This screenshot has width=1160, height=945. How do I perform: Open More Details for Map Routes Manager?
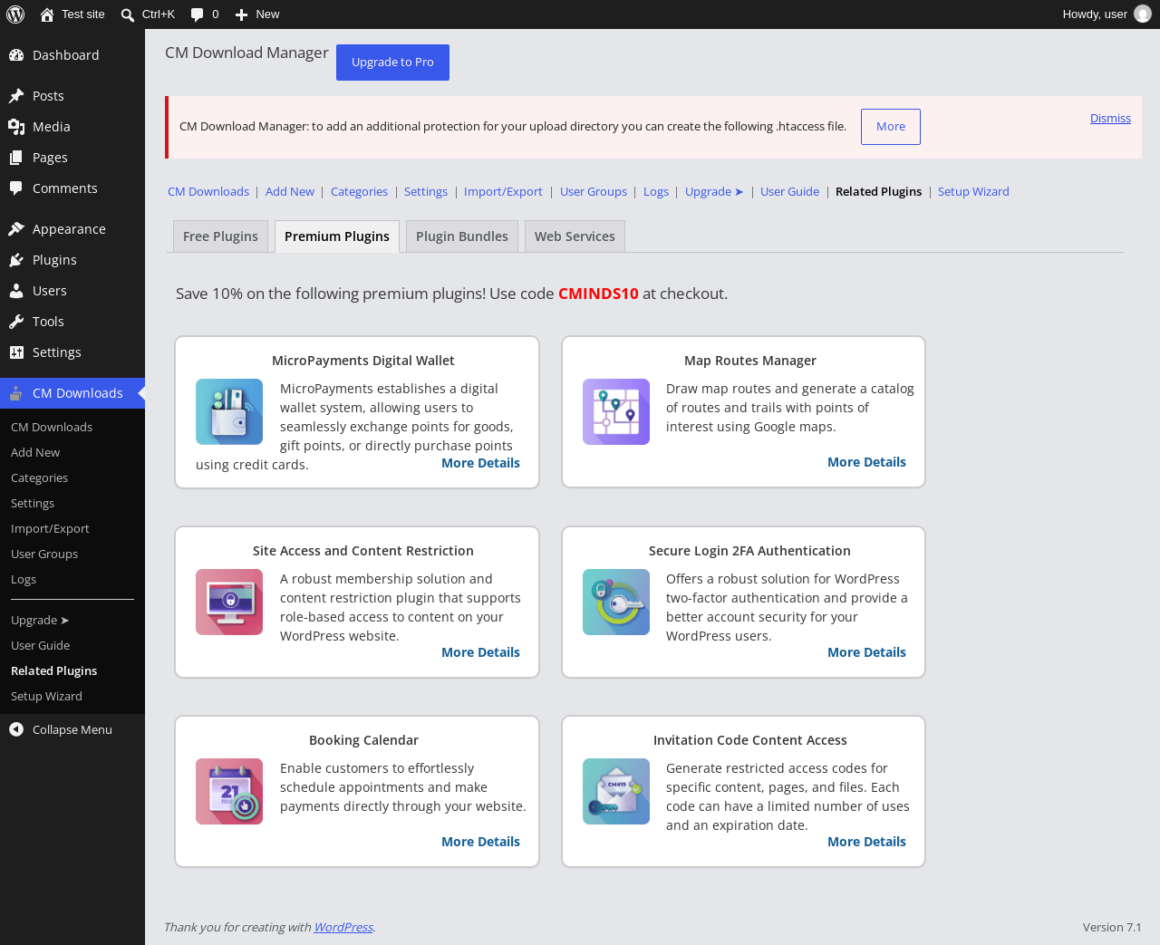coord(866,462)
